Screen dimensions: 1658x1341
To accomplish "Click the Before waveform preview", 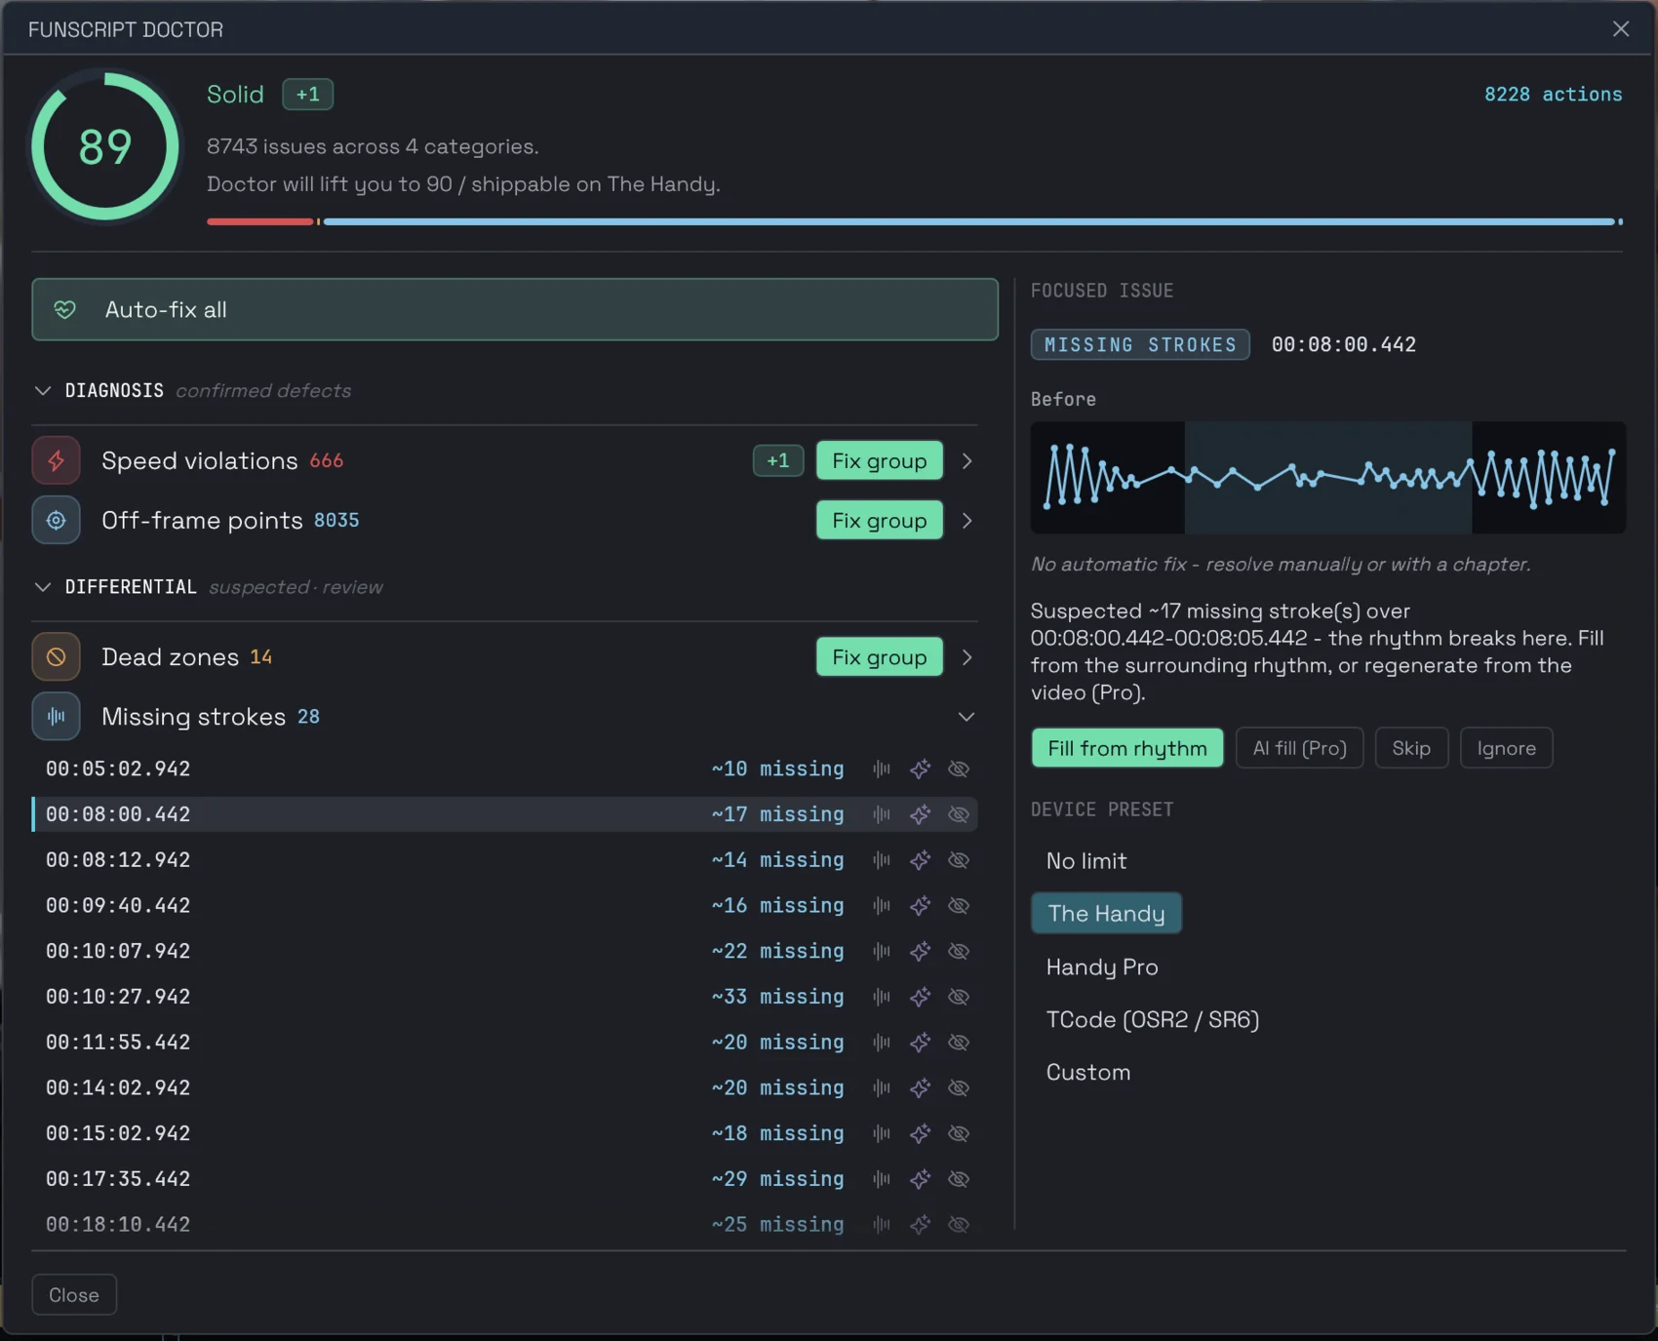I will [1327, 477].
